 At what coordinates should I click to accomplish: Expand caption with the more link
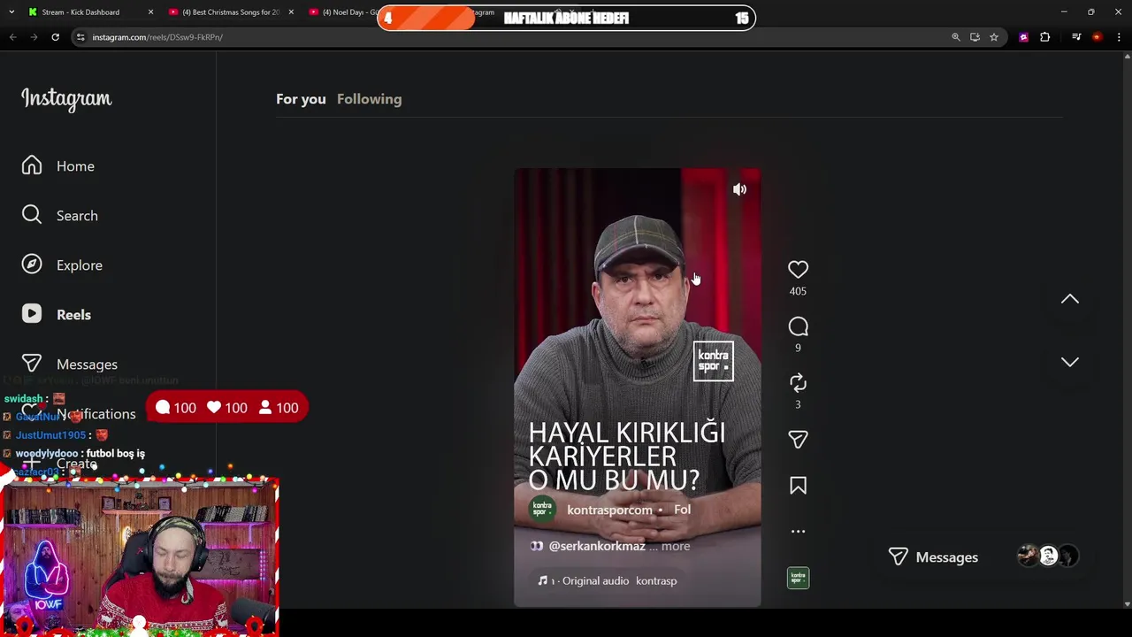click(676, 547)
